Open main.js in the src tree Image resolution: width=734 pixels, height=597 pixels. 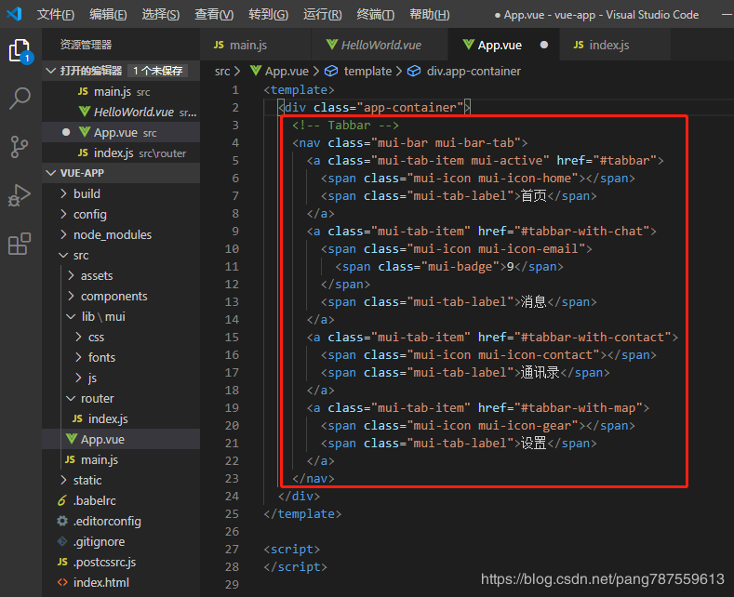coord(122,460)
